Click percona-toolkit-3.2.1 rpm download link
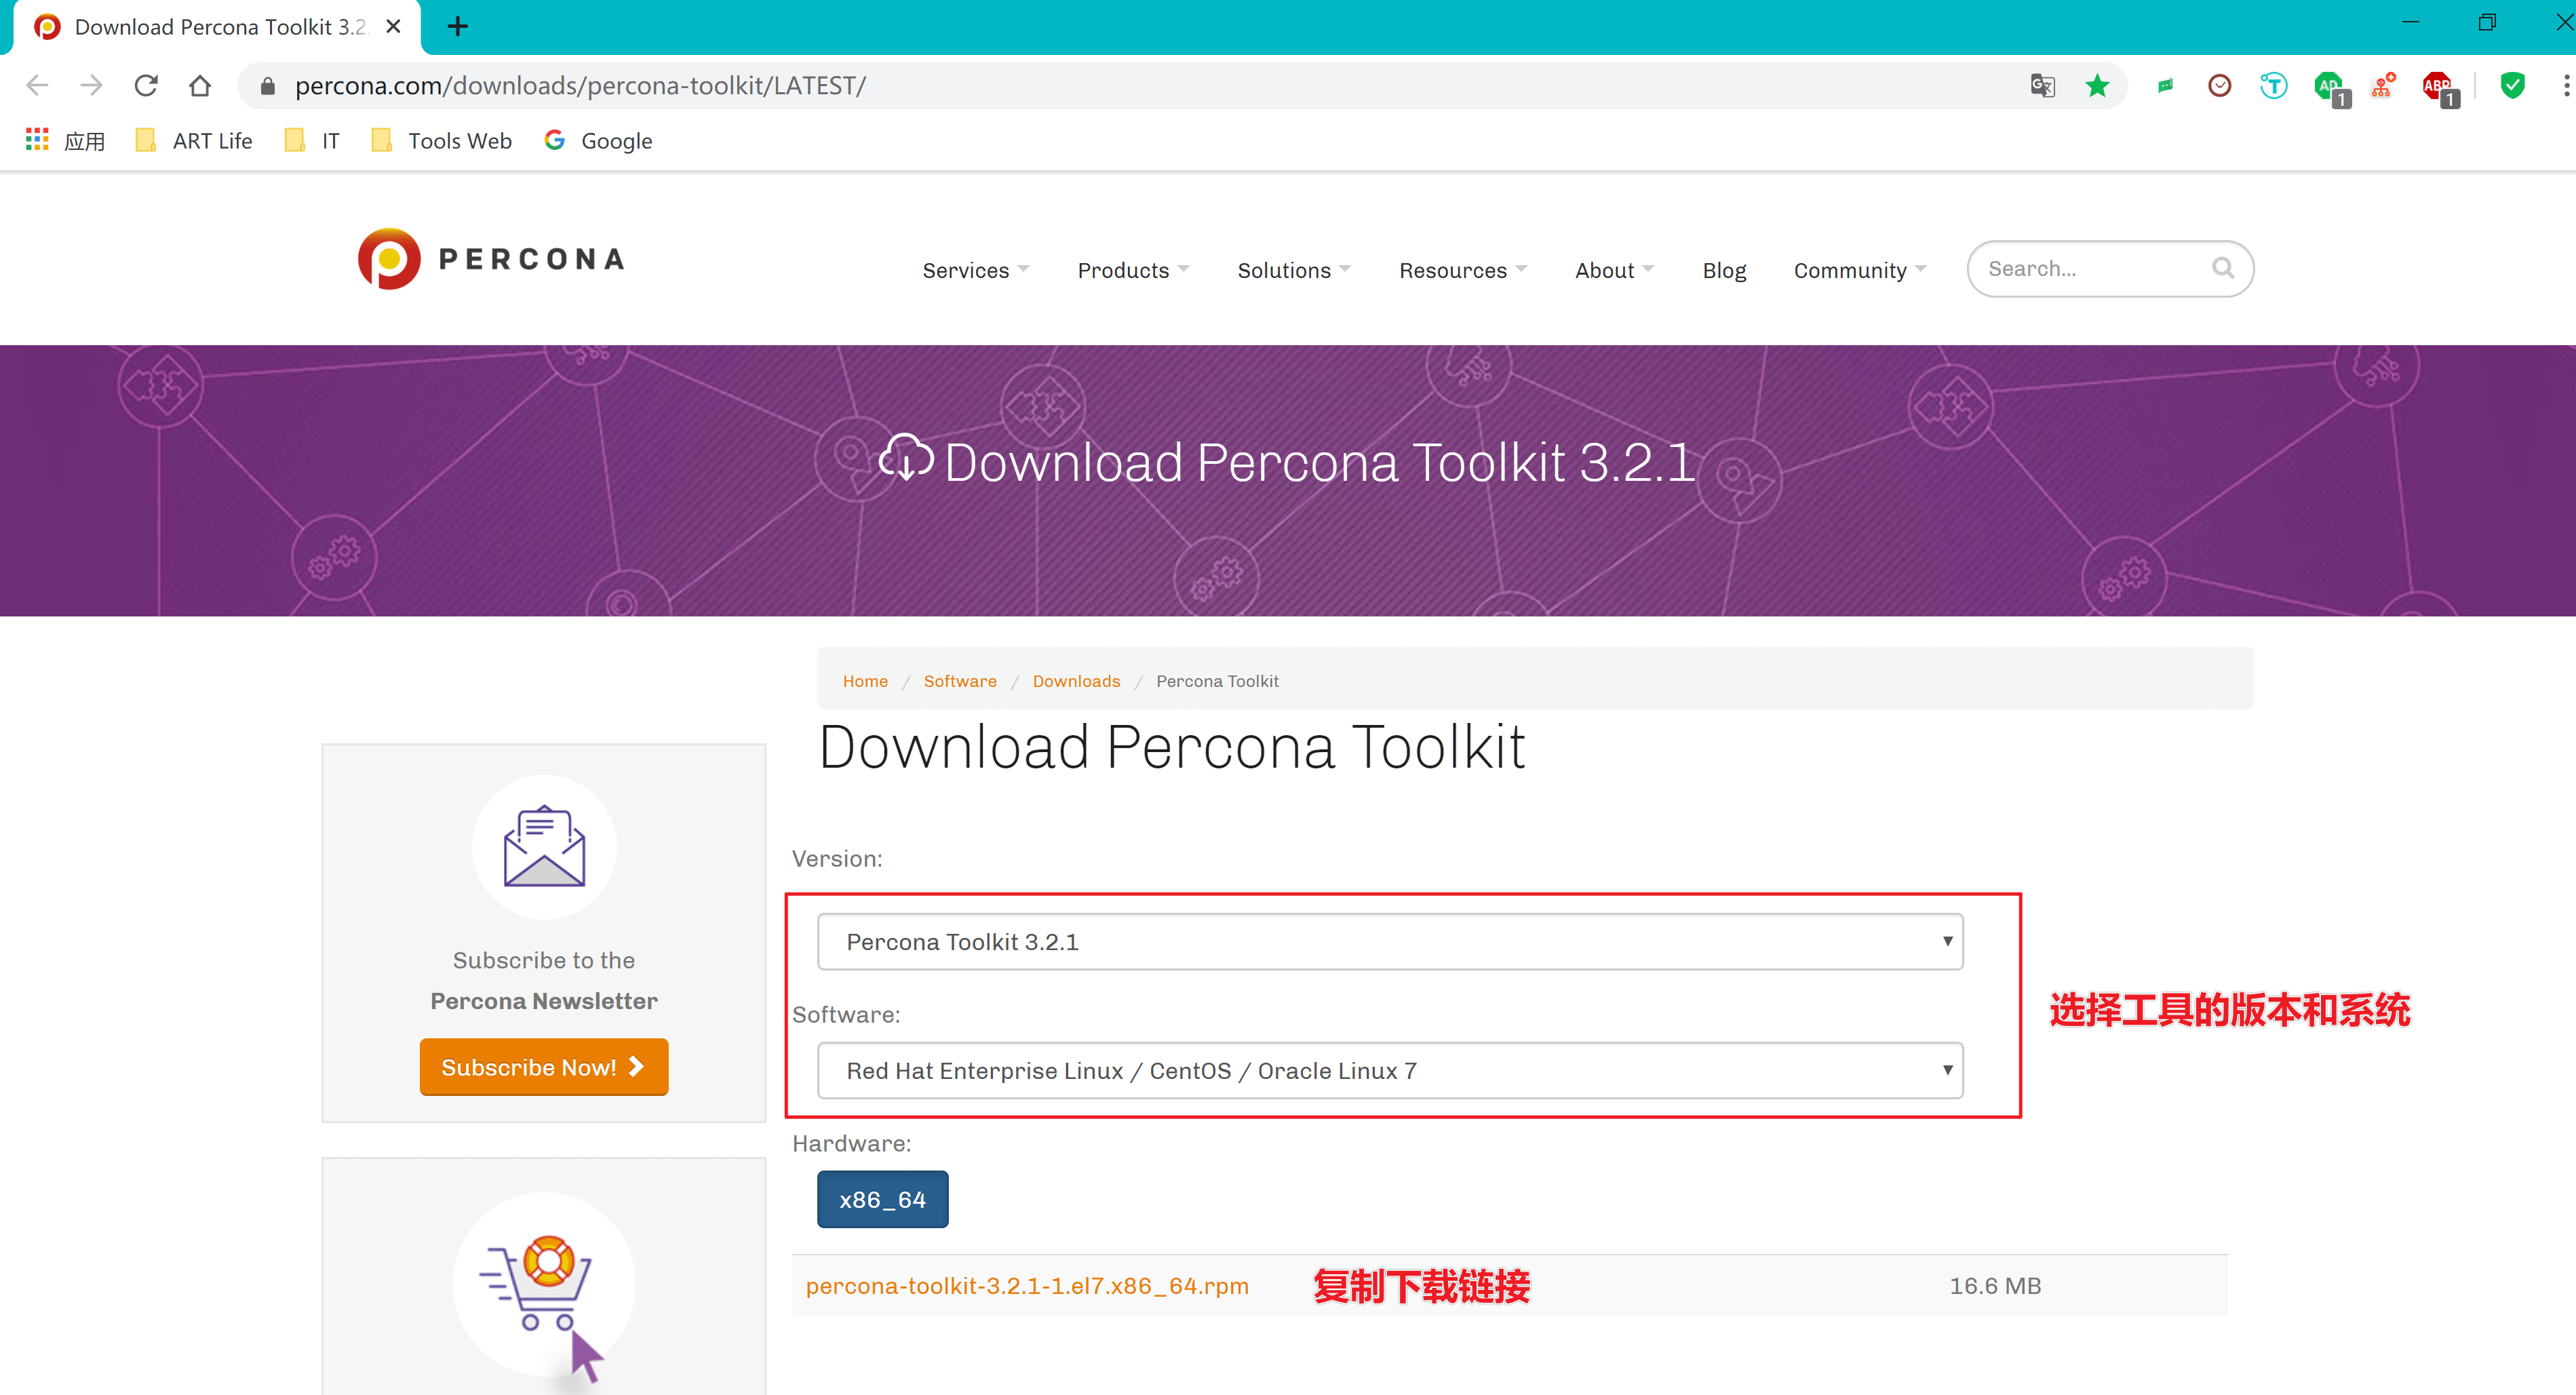The image size is (2576, 1395). pyautogui.click(x=1027, y=1286)
